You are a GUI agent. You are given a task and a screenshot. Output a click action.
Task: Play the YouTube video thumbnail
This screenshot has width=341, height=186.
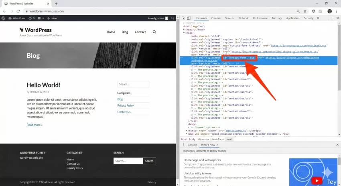[317, 180]
